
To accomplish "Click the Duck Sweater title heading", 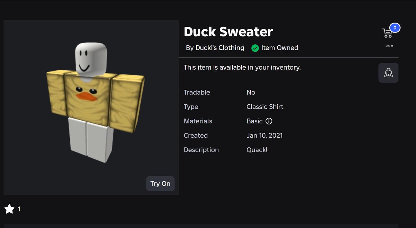I will [x=228, y=32].
